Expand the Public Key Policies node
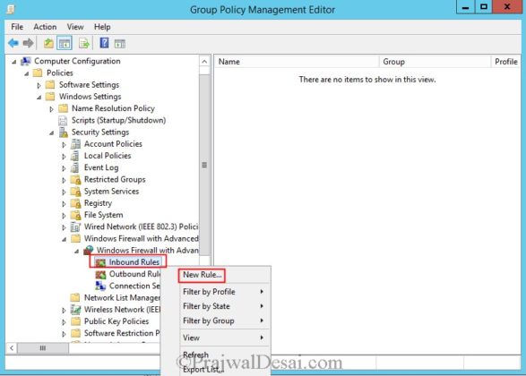 (64, 322)
